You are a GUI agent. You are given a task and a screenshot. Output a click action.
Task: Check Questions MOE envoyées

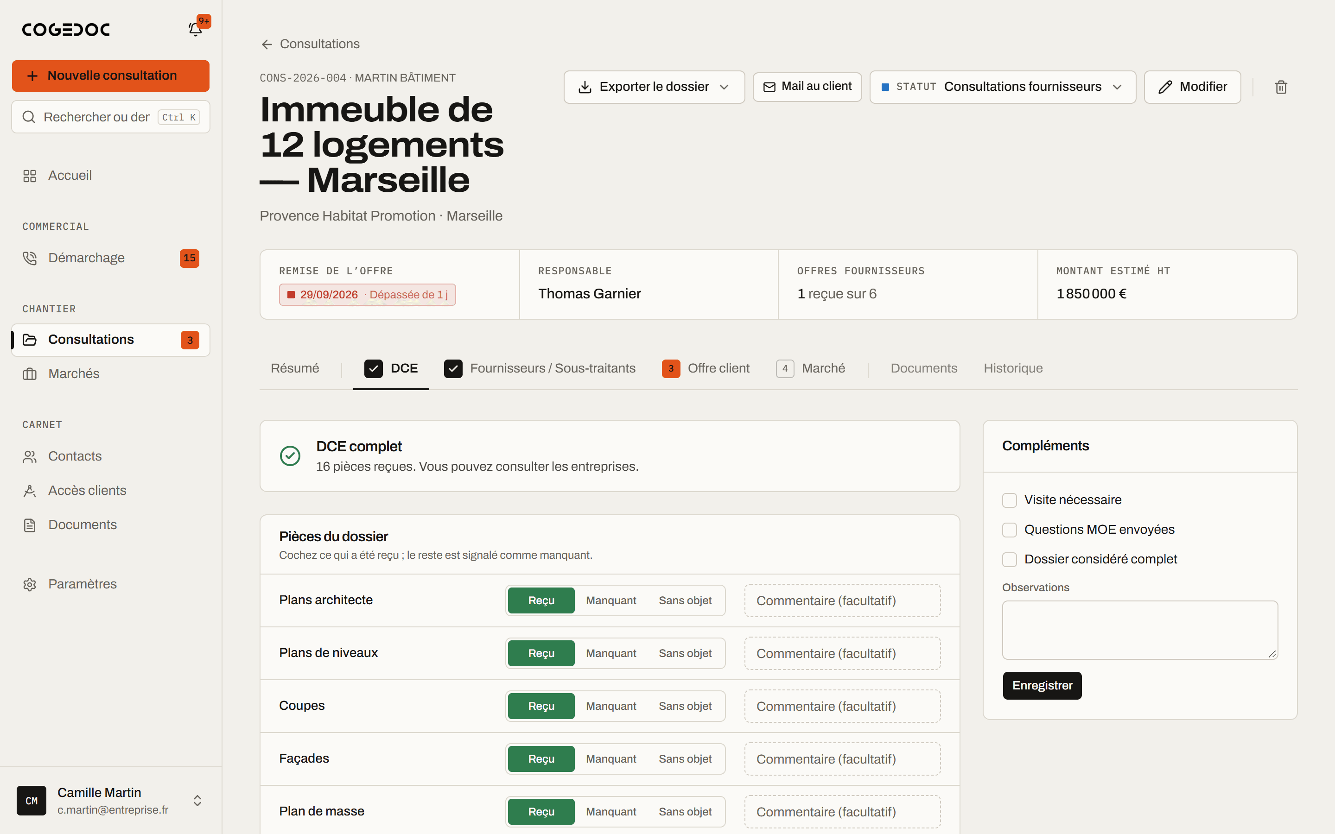coord(1010,530)
